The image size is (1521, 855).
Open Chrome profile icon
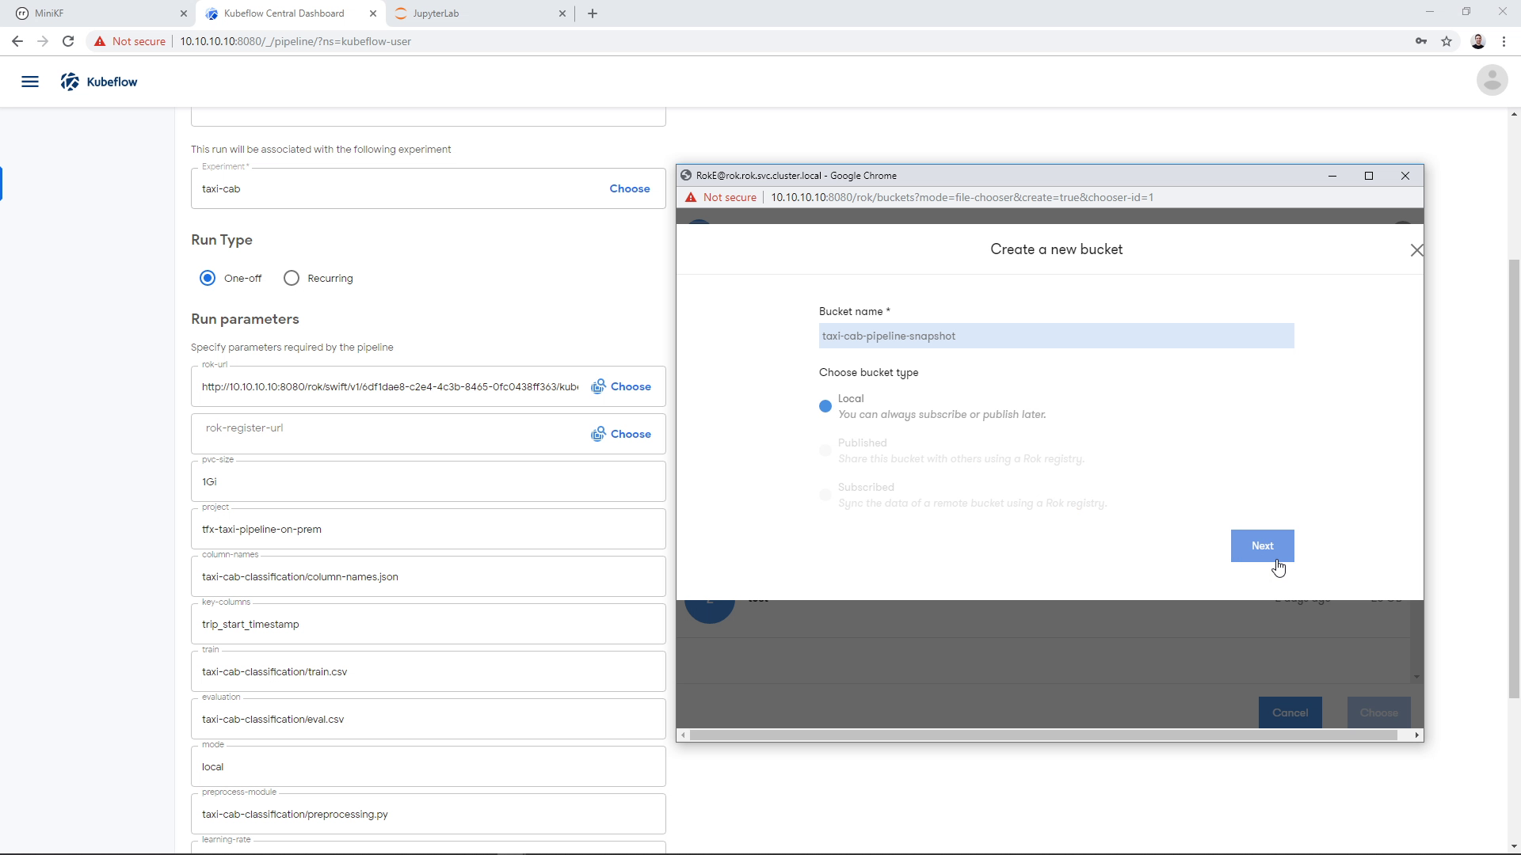click(x=1477, y=41)
